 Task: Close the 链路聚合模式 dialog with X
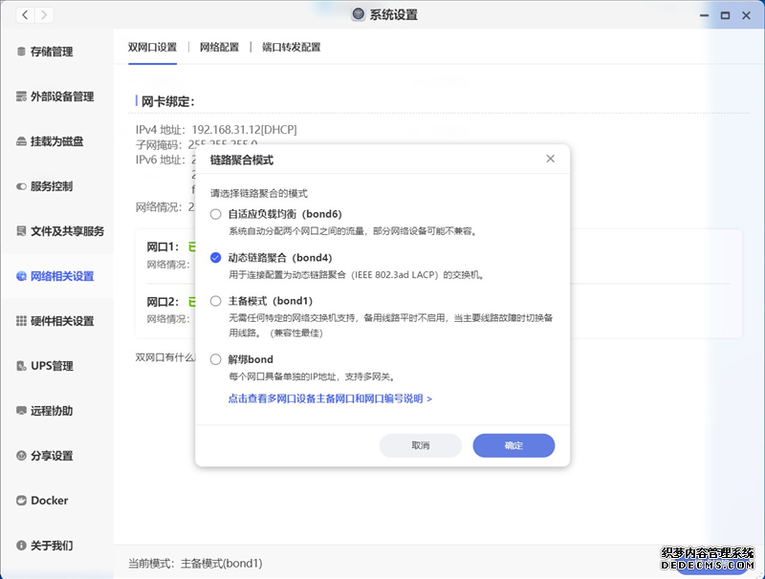(x=550, y=159)
